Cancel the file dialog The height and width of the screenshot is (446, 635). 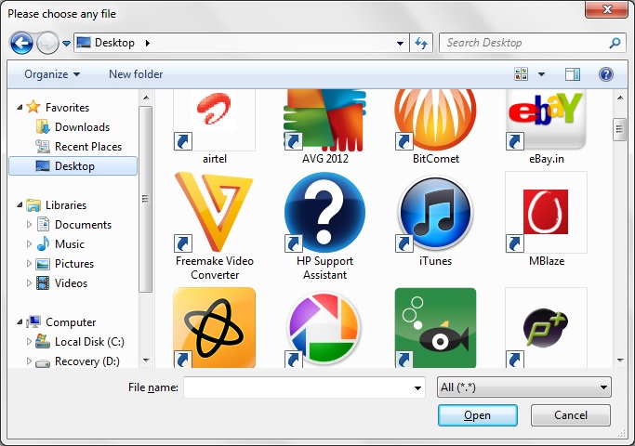(570, 415)
